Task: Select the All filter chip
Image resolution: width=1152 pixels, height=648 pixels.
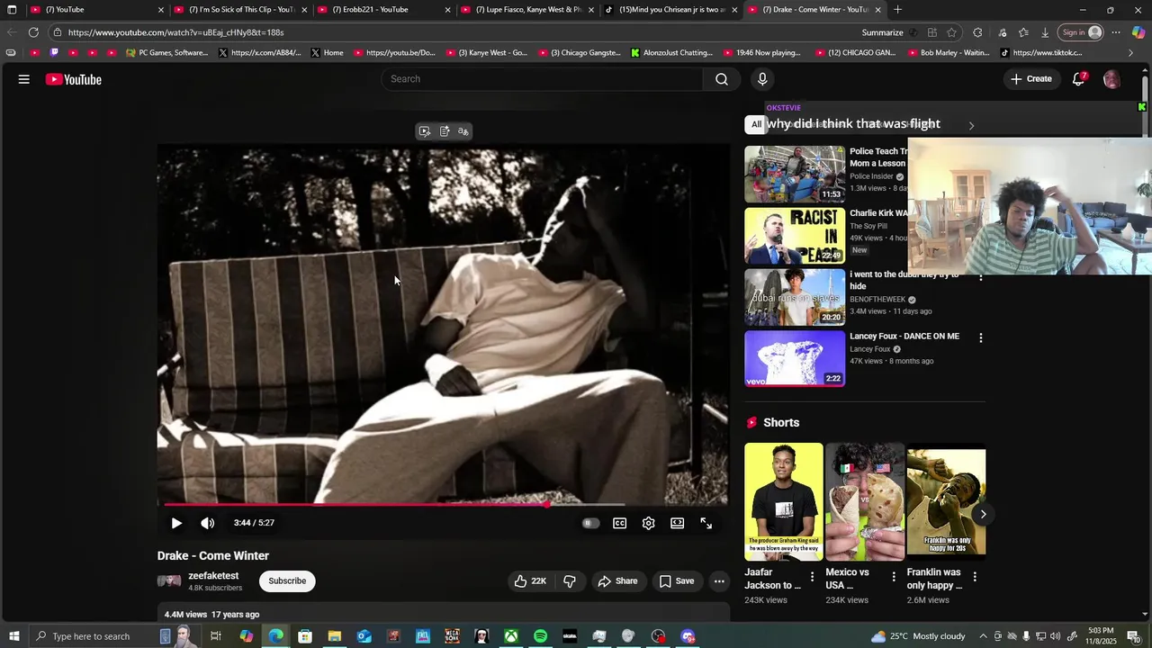Action: 756,124
